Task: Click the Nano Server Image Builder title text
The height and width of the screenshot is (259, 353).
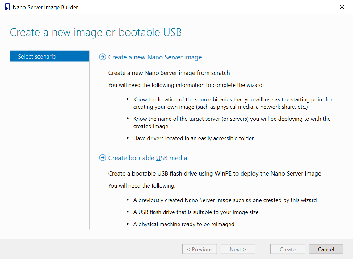Action: 45,7
